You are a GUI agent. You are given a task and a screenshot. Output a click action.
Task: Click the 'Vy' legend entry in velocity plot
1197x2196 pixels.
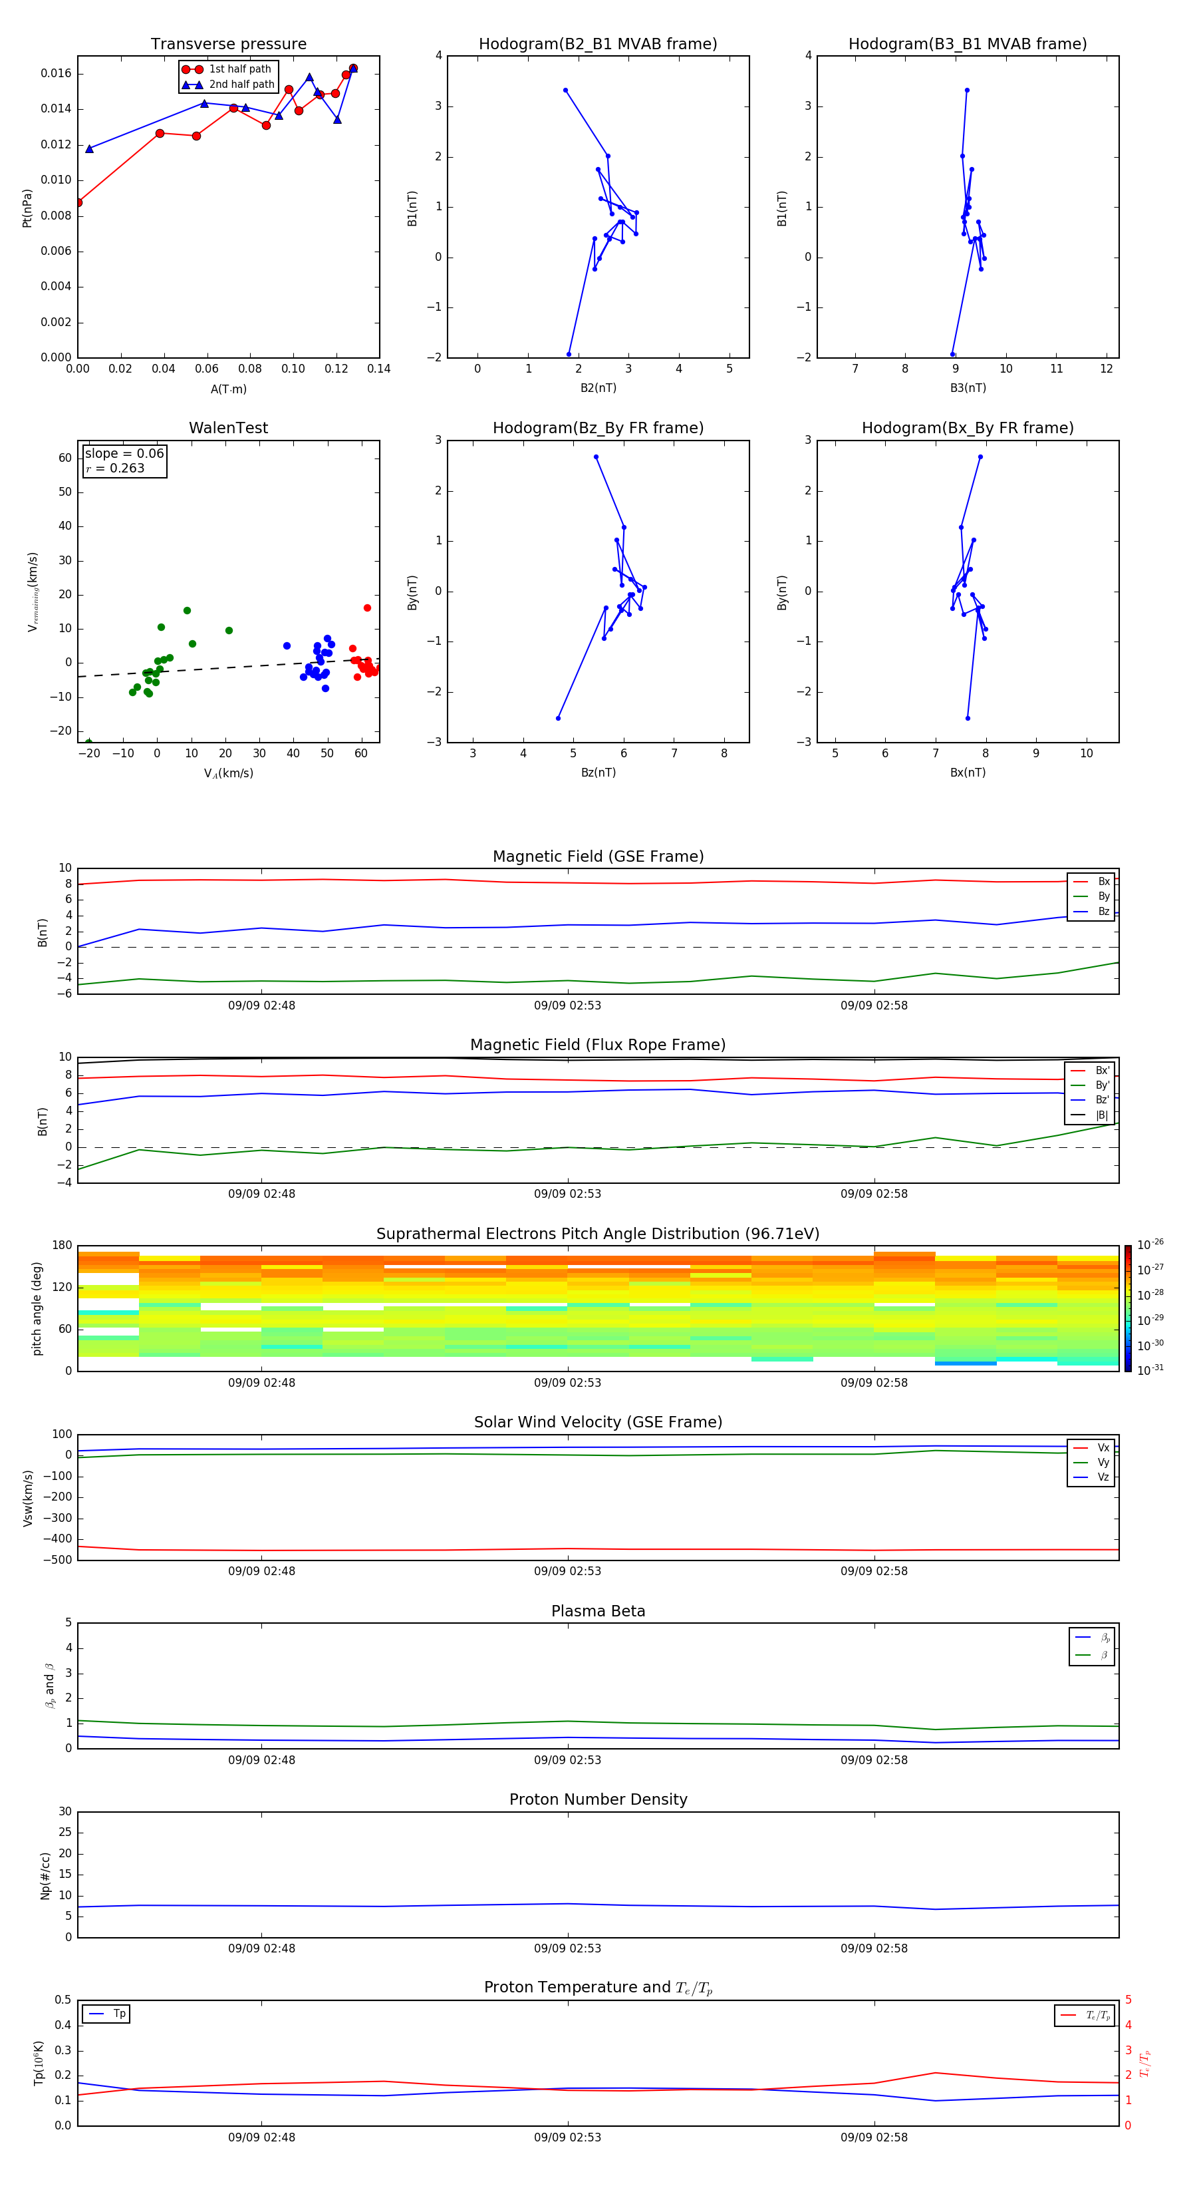1091,1463
